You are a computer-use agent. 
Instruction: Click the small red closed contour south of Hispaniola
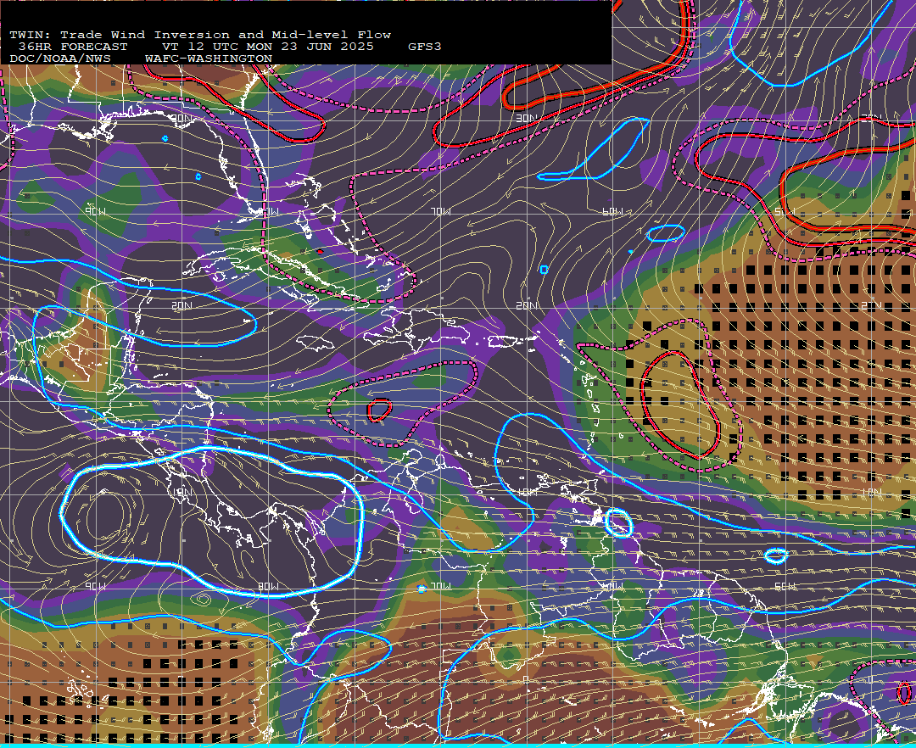click(379, 410)
